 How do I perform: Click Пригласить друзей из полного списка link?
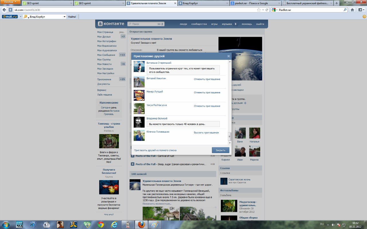(155, 150)
